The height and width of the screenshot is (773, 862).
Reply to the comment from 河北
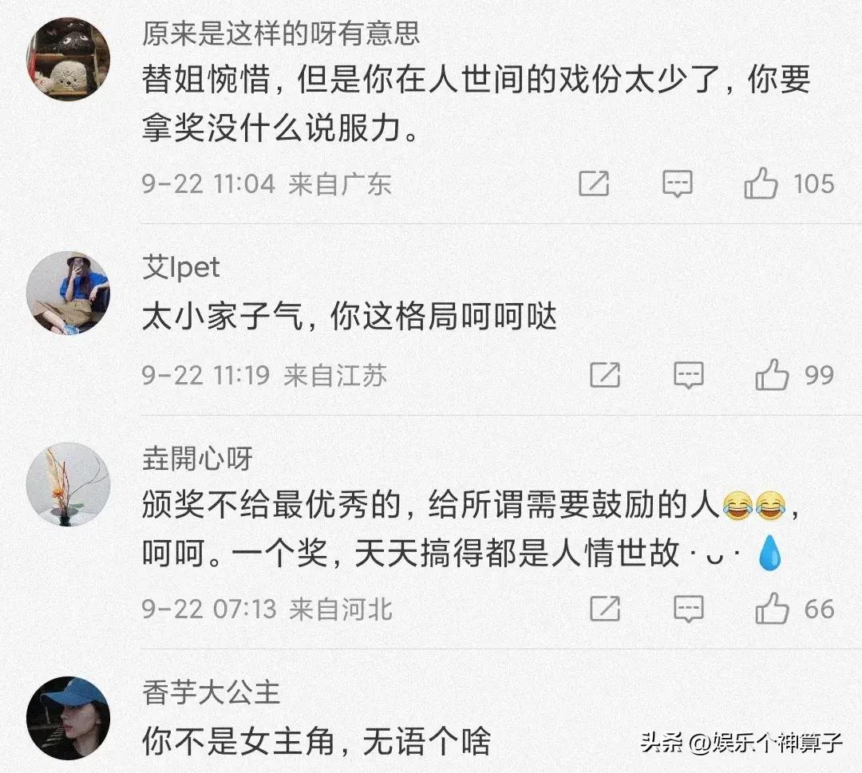coord(688,609)
